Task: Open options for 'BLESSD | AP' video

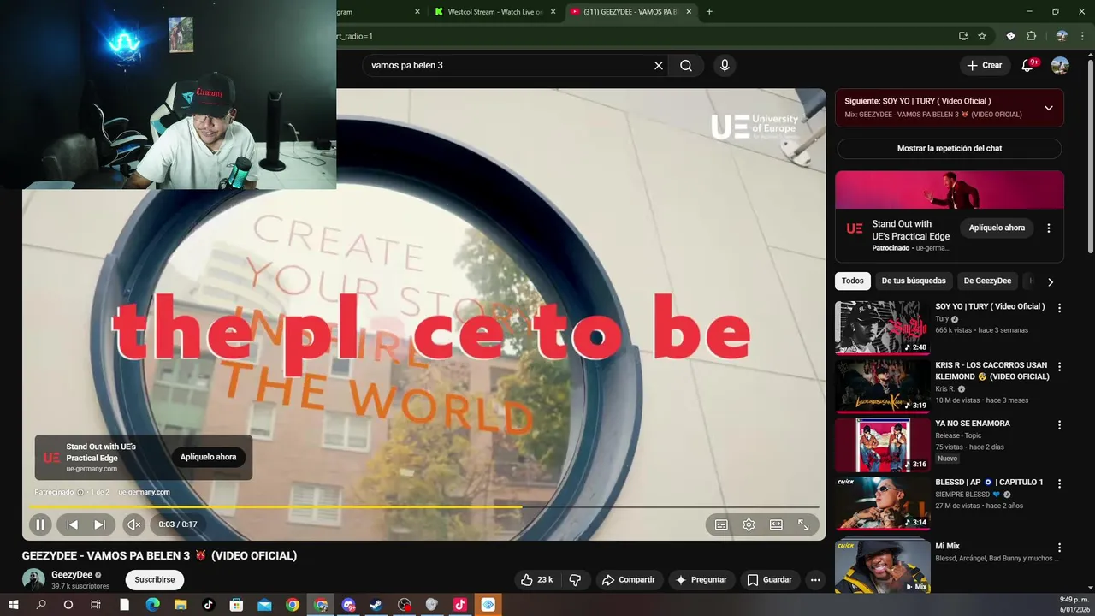Action: pyautogui.click(x=1060, y=483)
